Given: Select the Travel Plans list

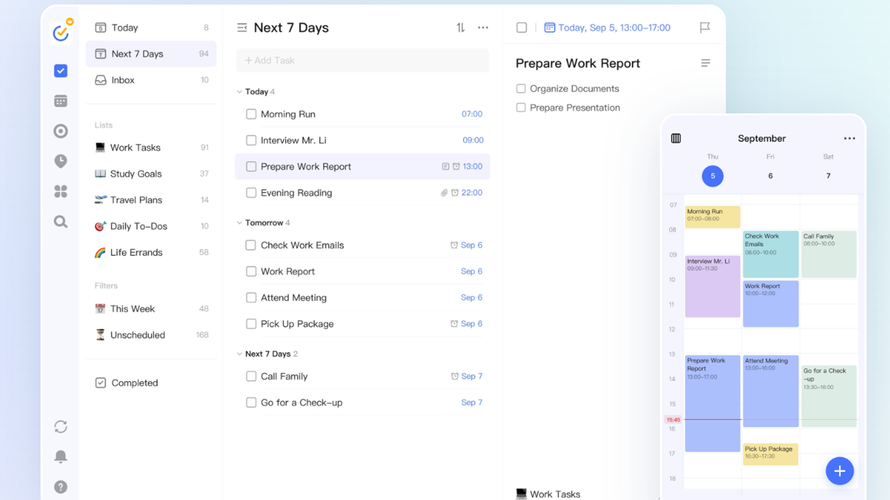Looking at the screenshot, I should click(136, 200).
